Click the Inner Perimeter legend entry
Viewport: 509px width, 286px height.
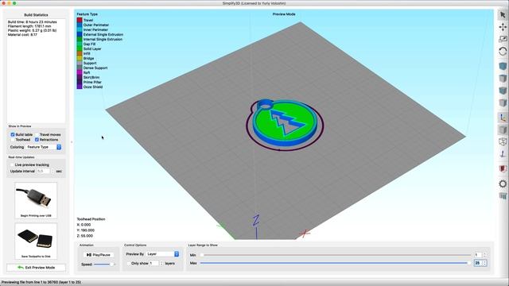pyautogui.click(x=95, y=29)
